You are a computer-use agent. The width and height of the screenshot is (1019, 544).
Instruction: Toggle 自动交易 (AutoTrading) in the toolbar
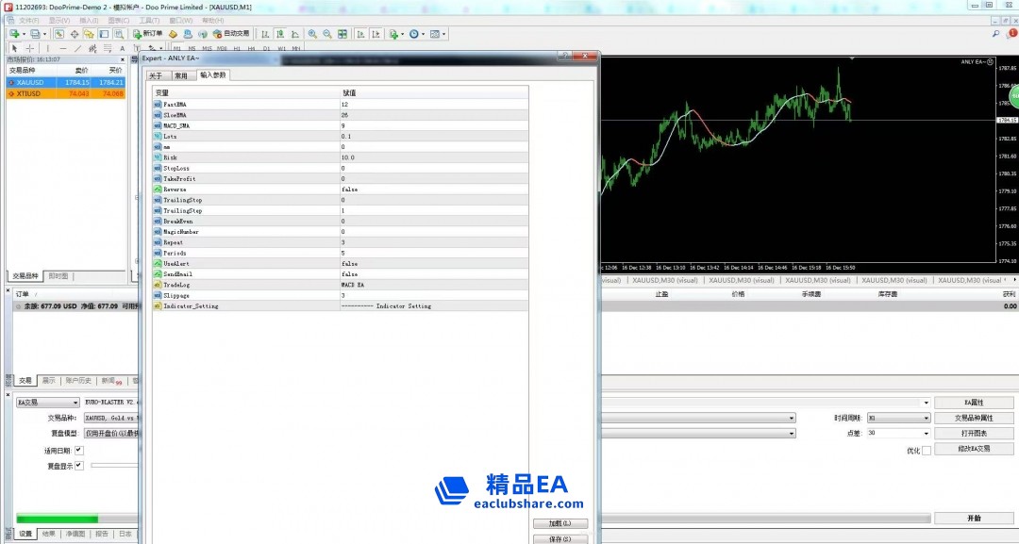[230, 34]
